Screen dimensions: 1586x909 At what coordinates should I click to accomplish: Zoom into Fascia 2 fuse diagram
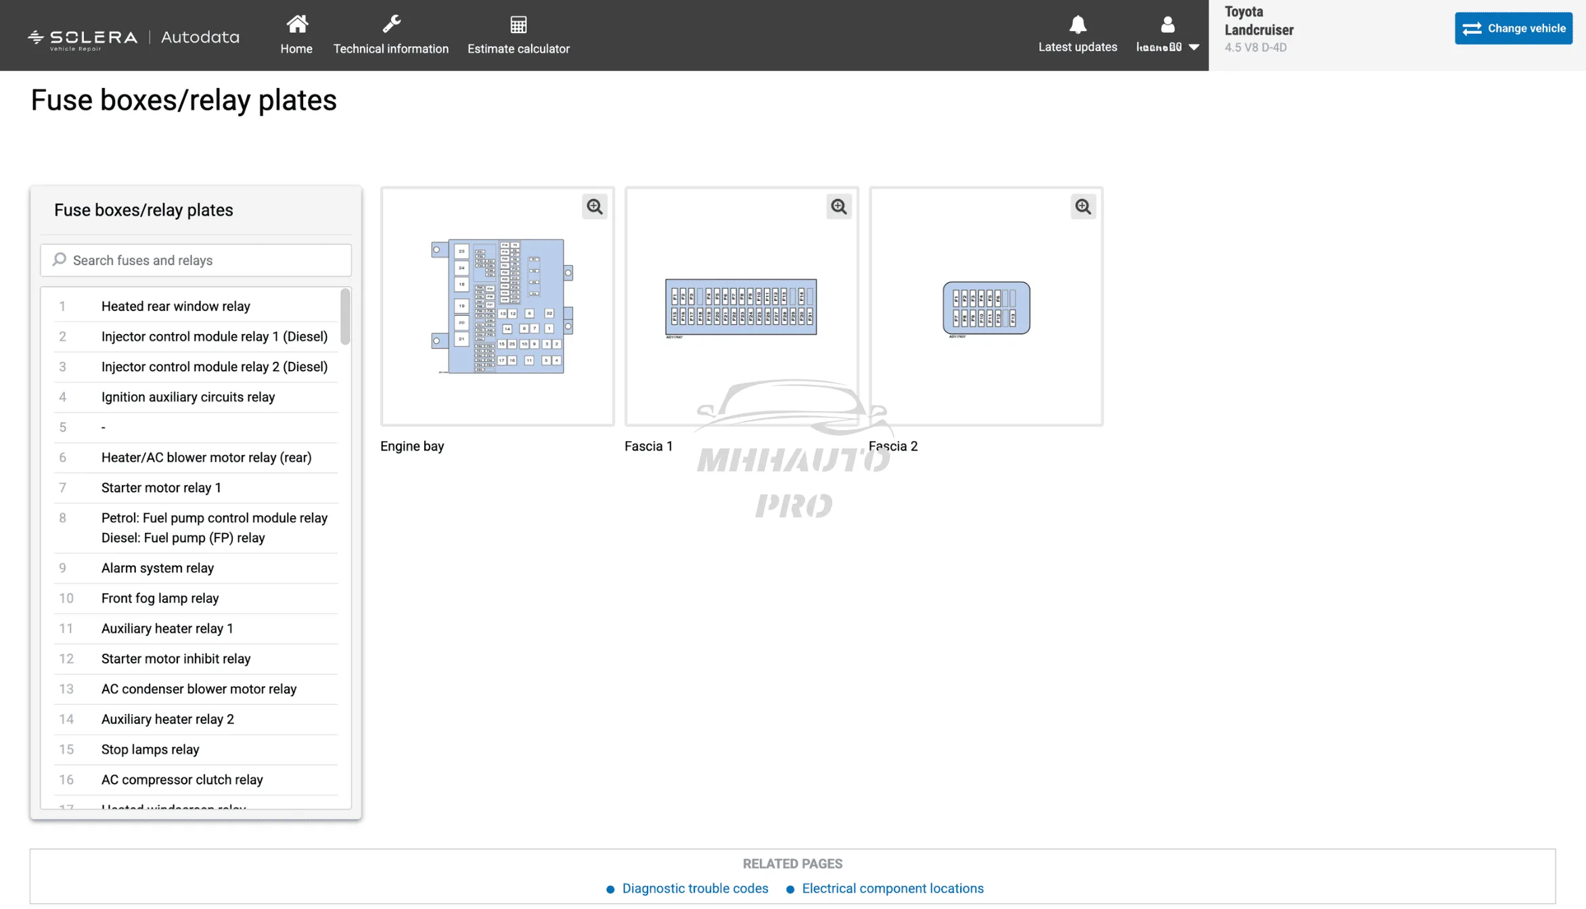click(1083, 206)
